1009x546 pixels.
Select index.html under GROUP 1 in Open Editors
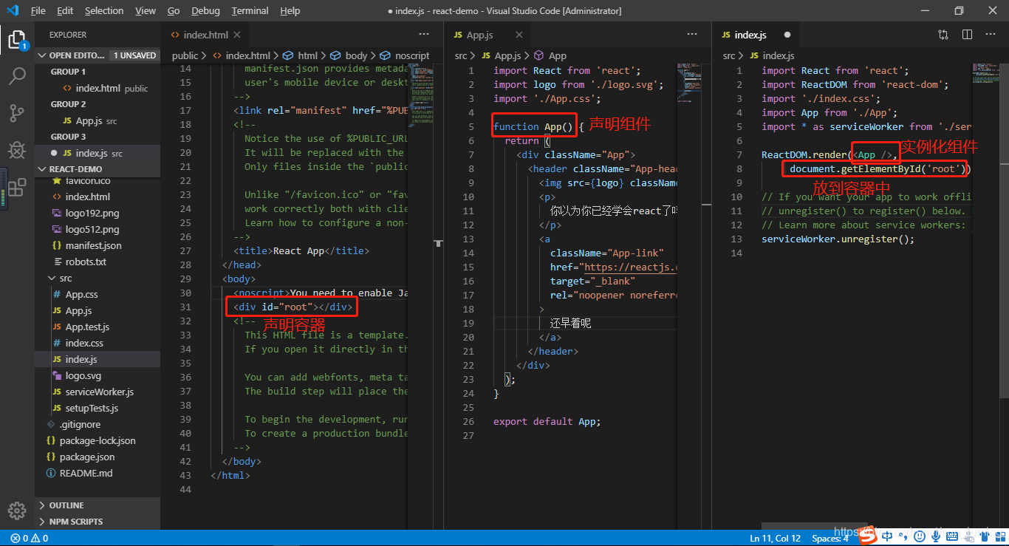(x=98, y=88)
